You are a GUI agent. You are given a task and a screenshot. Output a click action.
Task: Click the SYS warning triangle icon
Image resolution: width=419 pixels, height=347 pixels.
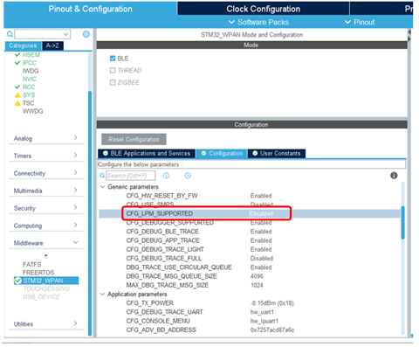pos(17,95)
